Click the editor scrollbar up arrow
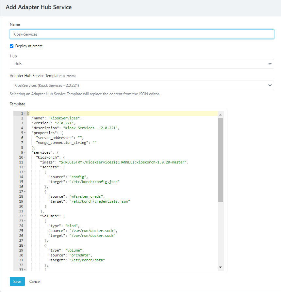The width and height of the screenshot is (281, 292). [220, 115]
